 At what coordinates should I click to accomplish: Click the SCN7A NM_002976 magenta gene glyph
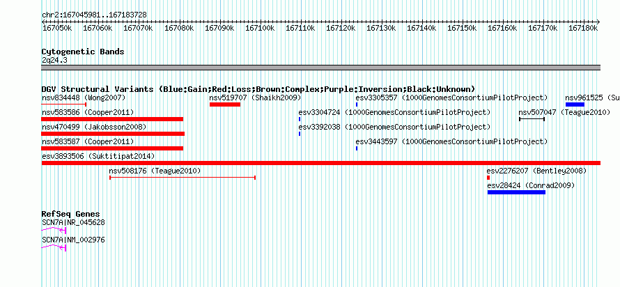(54, 247)
